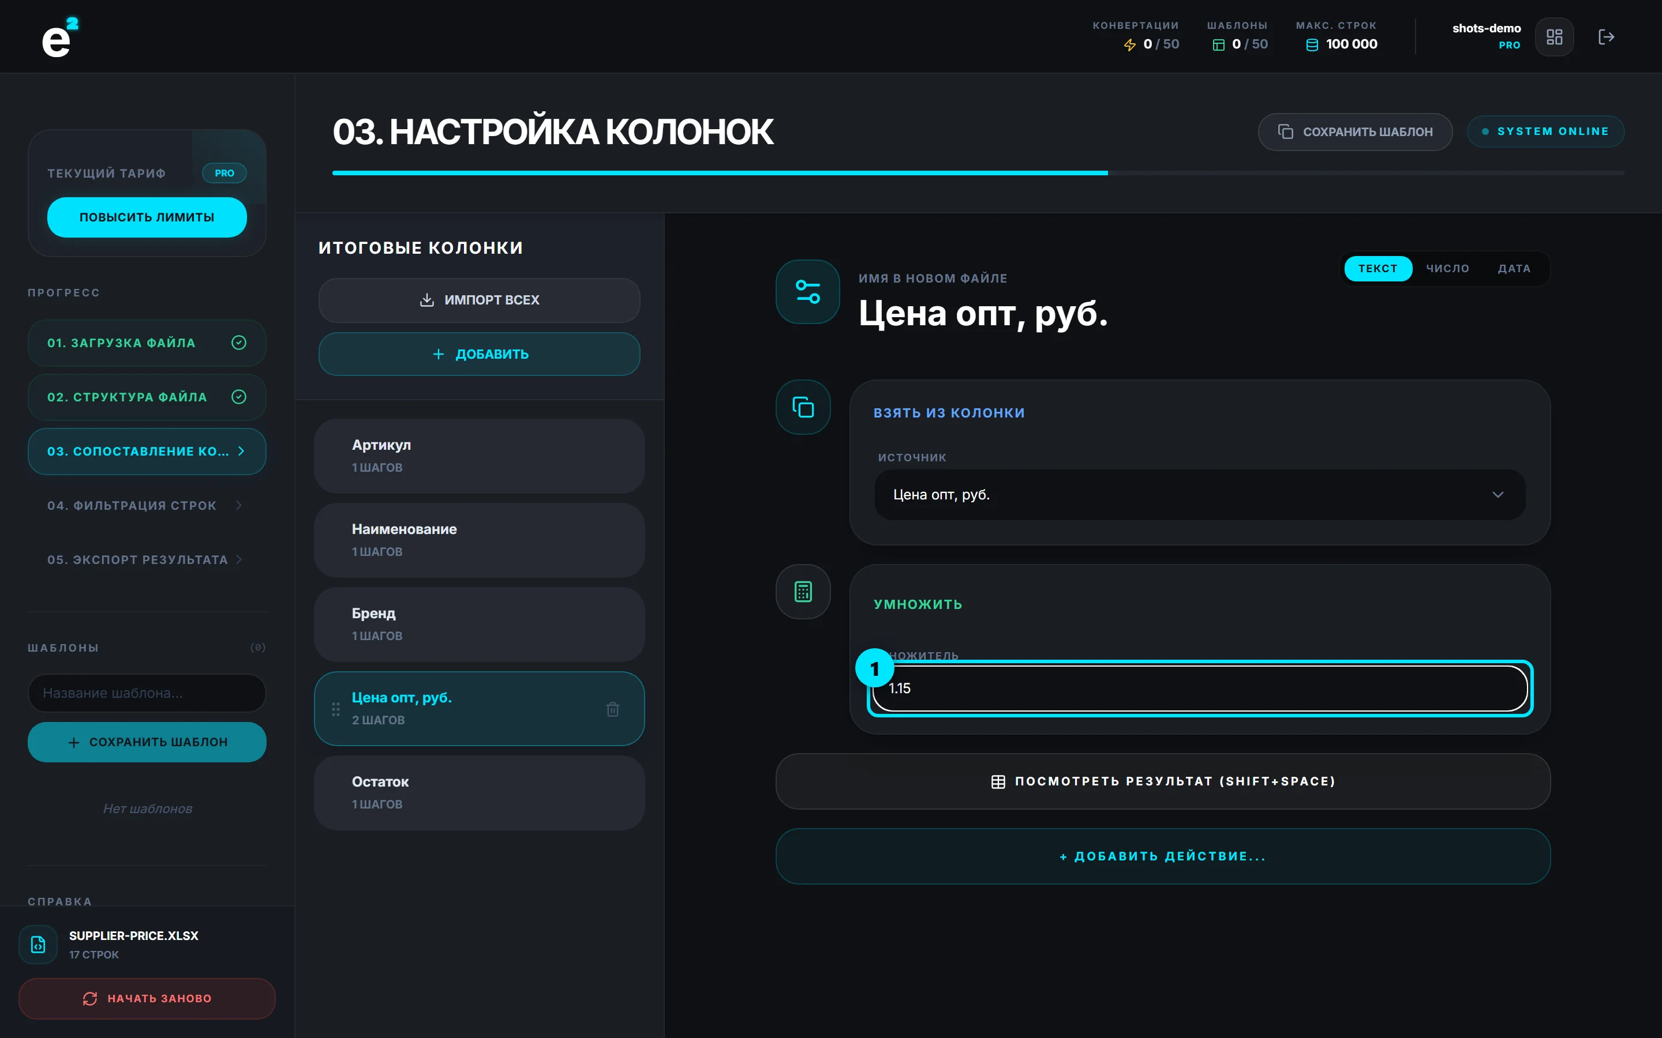The width and height of the screenshot is (1662, 1038).
Task: Go to step 01. Загрузка файла
Action: 147,343
